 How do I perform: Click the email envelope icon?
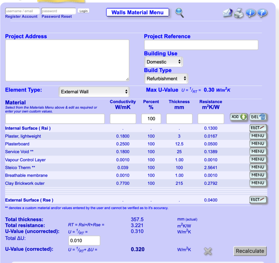coord(227,13)
